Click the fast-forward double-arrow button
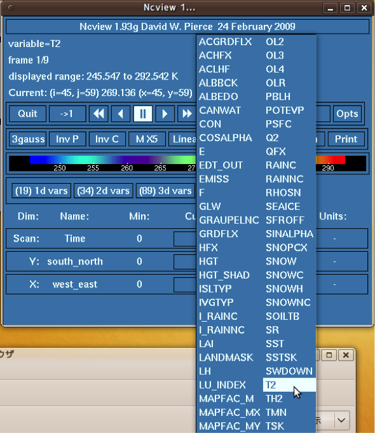375x433 pixels. [187, 114]
